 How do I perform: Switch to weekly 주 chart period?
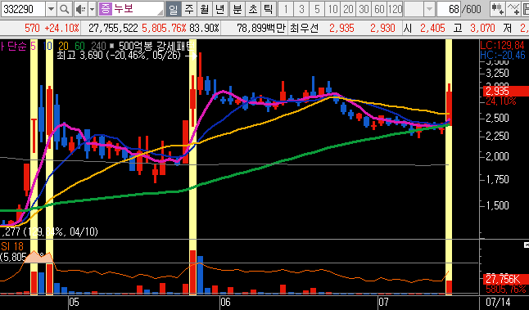click(x=189, y=9)
